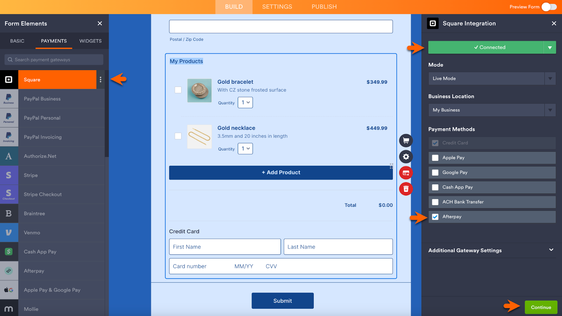This screenshot has width=562, height=316.
Task: Select the PAYMENTS elements tab
Action: [x=54, y=41]
